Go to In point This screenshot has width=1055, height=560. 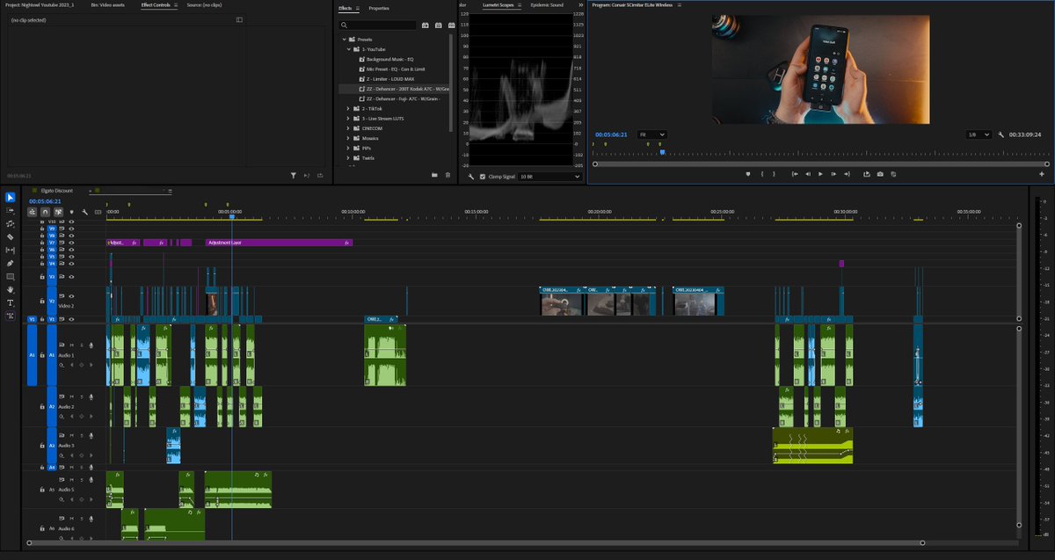click(795, 174)
